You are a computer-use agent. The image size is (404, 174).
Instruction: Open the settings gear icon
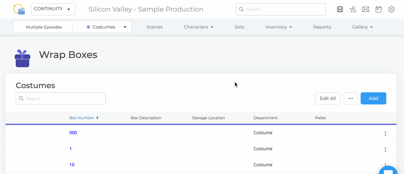tap(391, 9)
